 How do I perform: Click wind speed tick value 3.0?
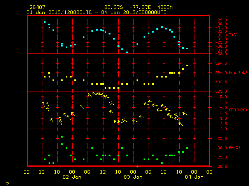coord(224,119)
